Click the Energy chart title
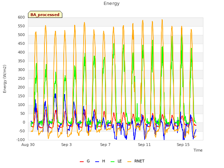Screen dimensions: 224x168 click(x=112, y=3)
